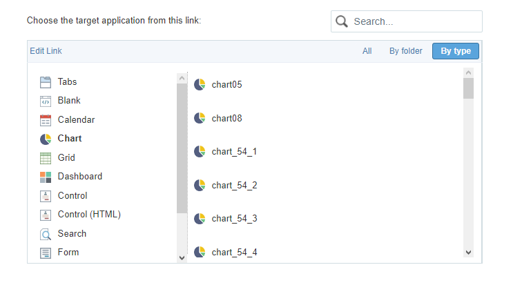Click the Tabs type icon
Screen dimensions: 522x285
46,82
